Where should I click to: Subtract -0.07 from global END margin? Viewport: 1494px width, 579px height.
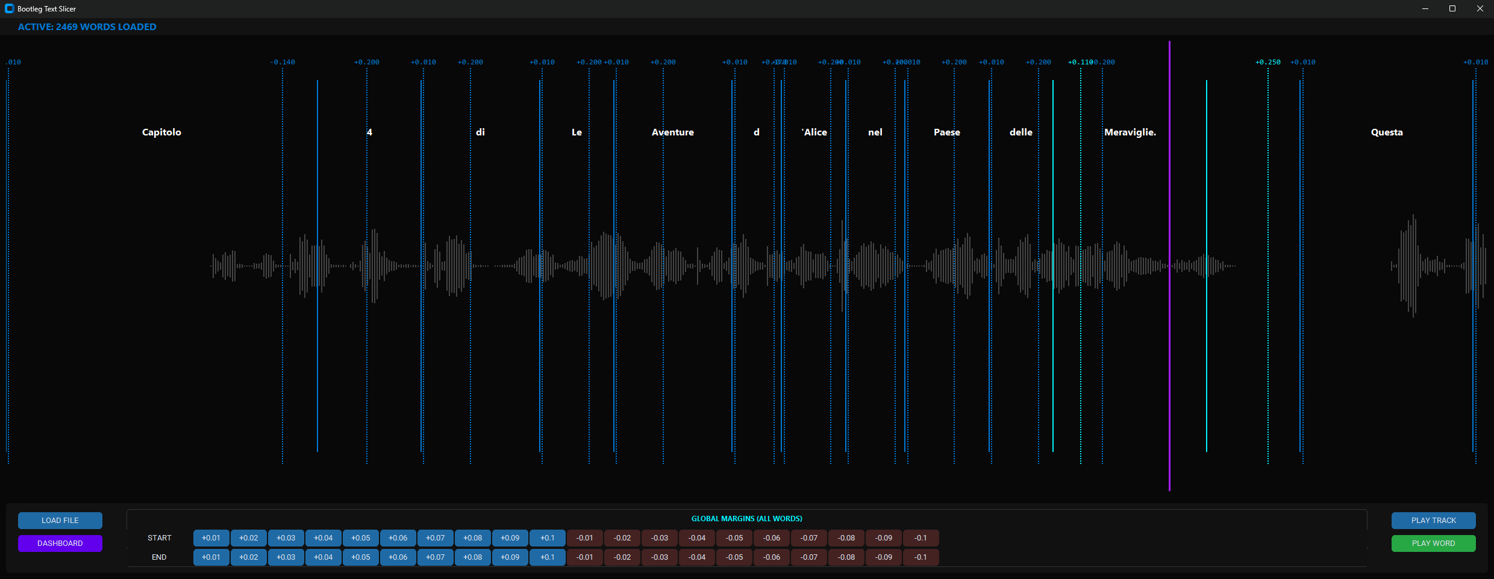[x=808, y=557]
